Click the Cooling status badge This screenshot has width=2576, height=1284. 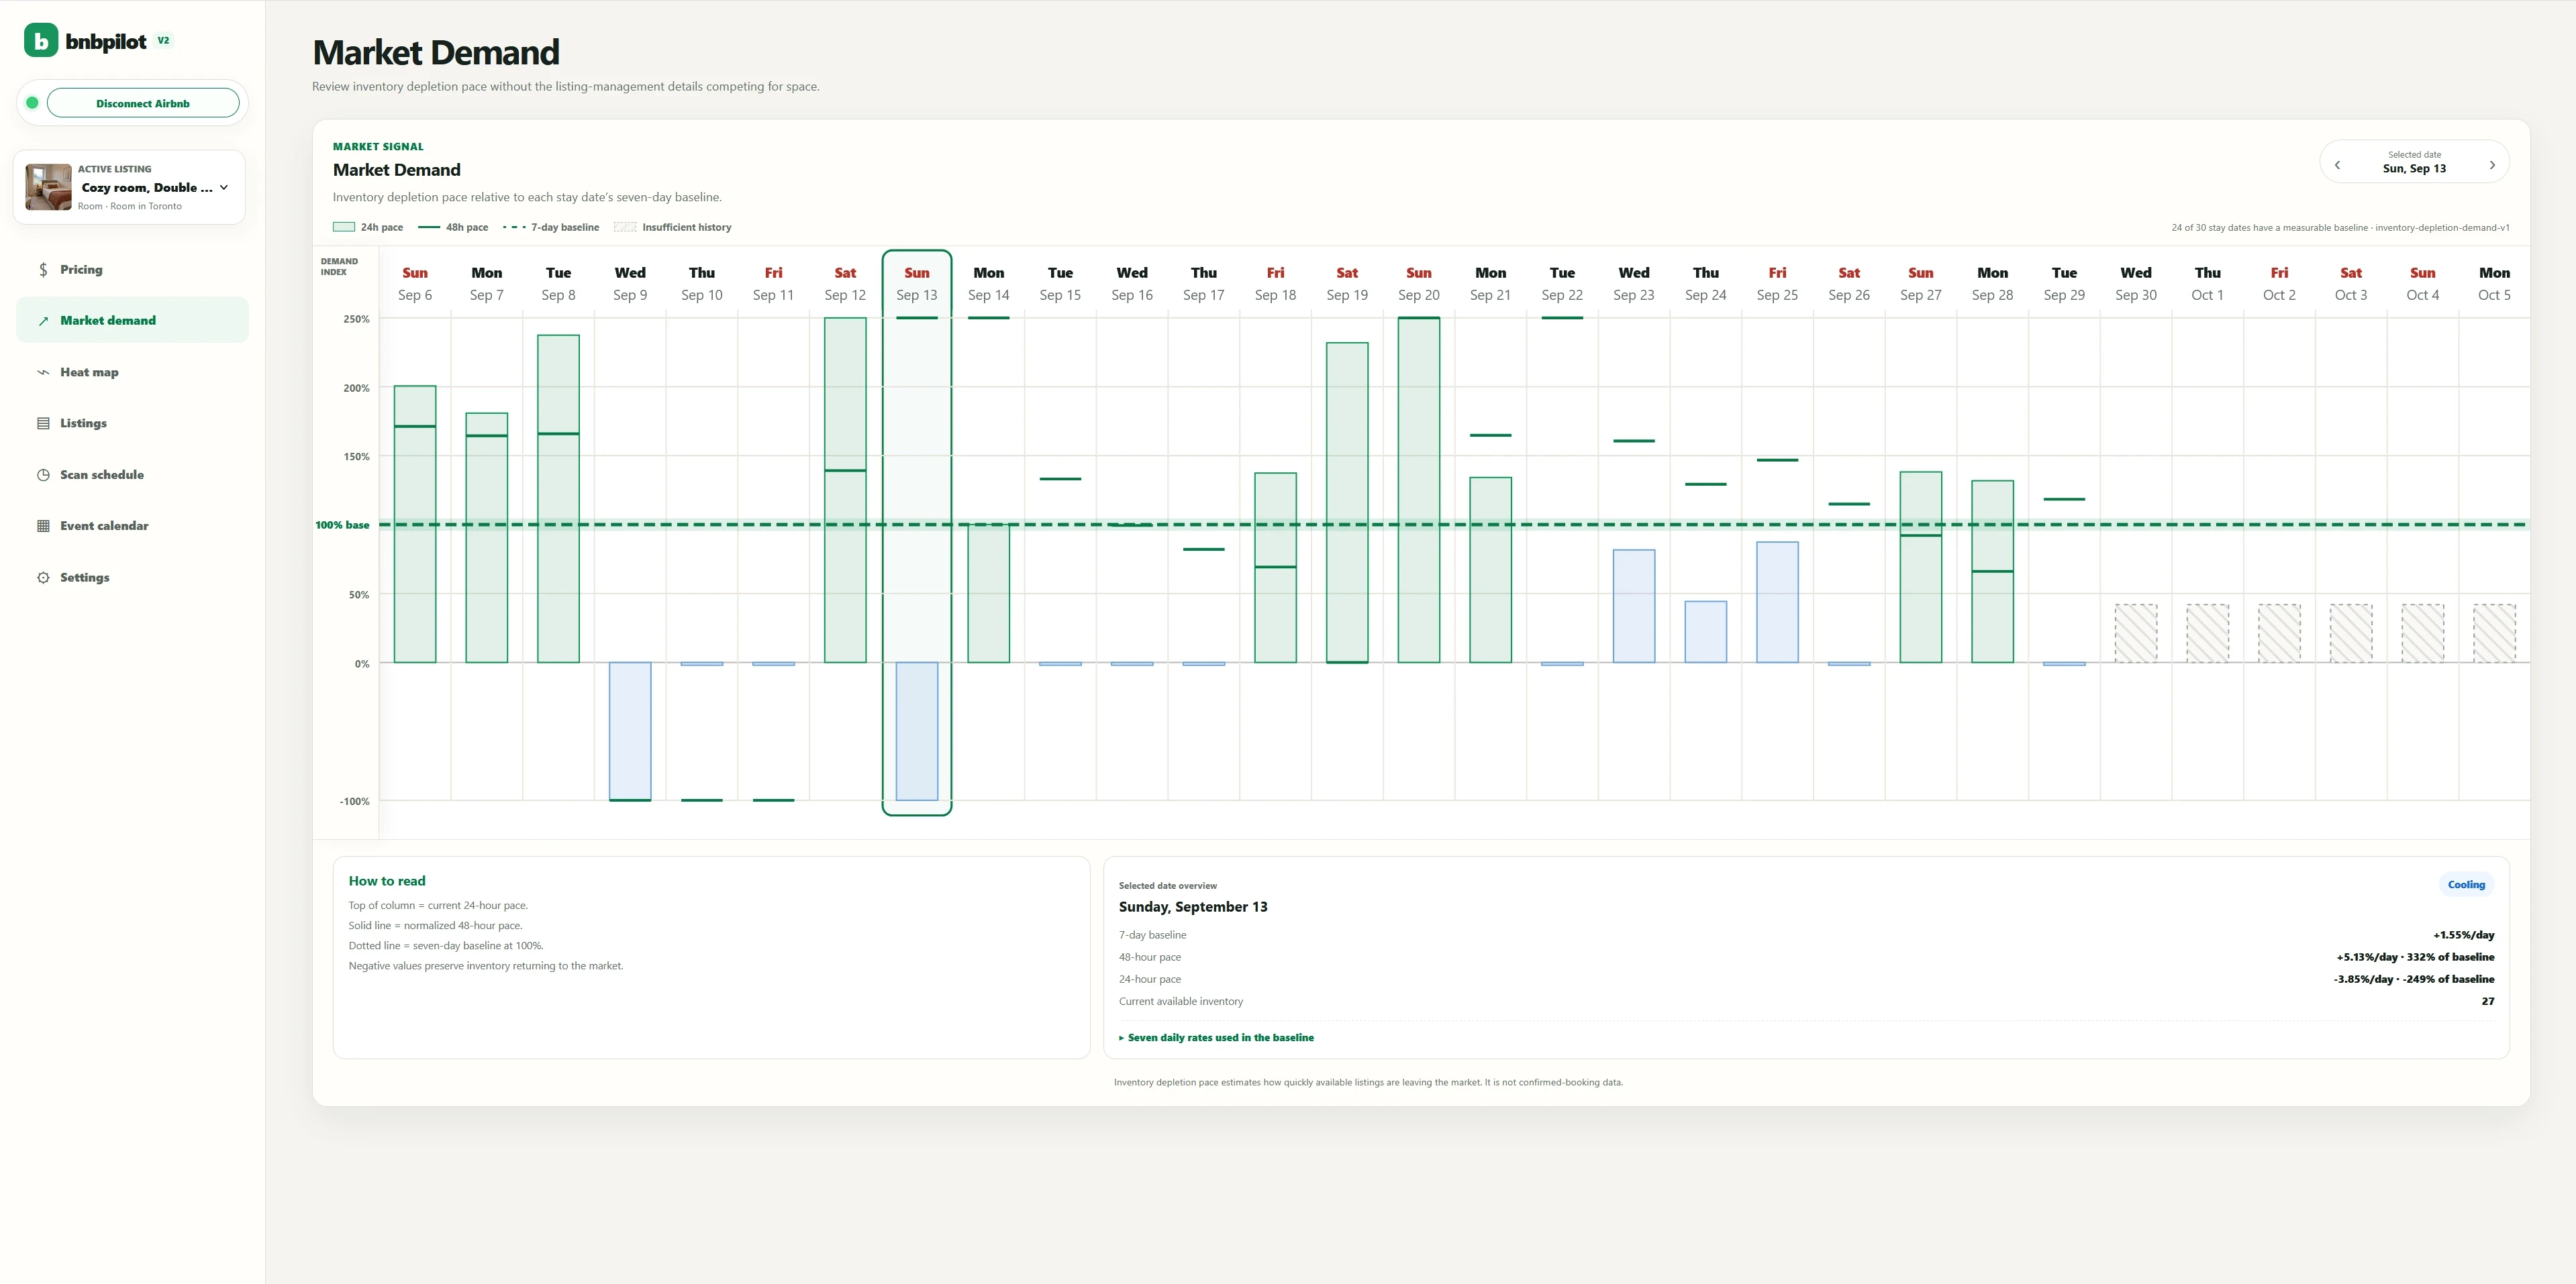[2466, 884]
